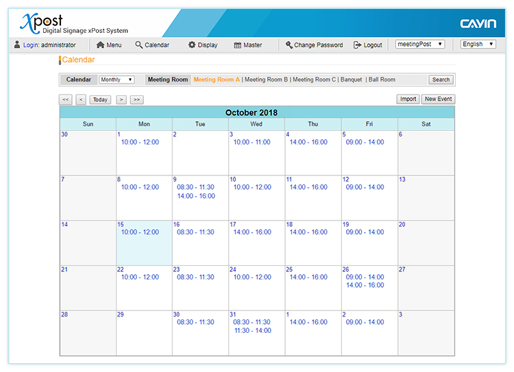
Task: Click the Import button
Action: tap(408, 99)
